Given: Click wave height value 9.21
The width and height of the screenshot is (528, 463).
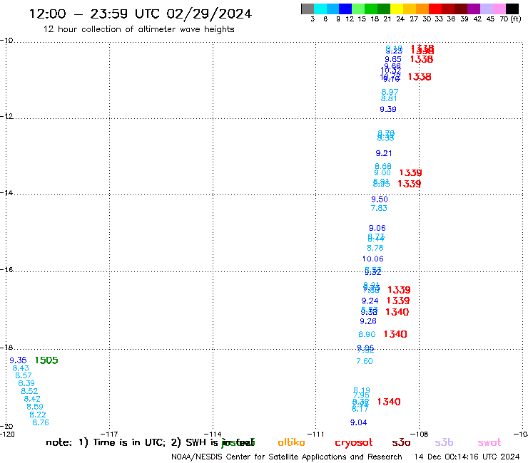Looking at the screenshot, I should pyautogui.click(x=384, y=153).
